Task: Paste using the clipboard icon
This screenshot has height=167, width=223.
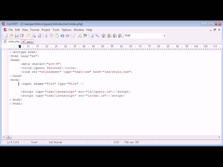Action: [x=57, y=35]
